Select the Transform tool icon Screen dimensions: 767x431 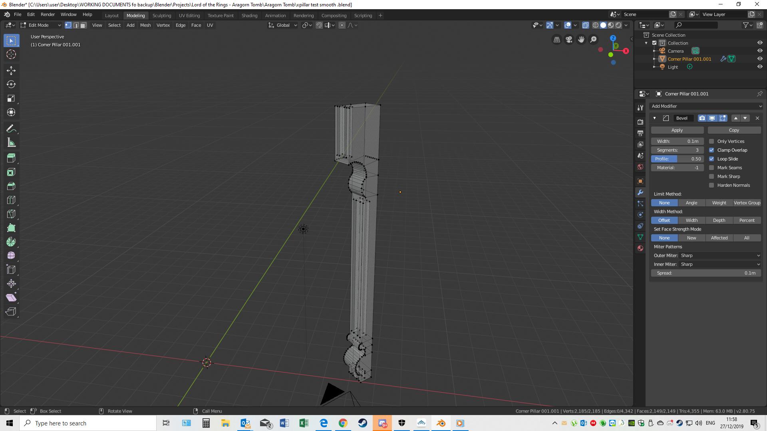coord(12,112)
